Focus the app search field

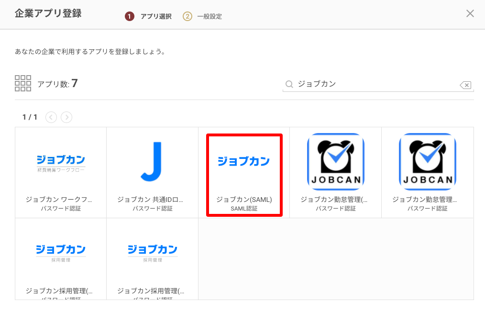pos(378,84)
